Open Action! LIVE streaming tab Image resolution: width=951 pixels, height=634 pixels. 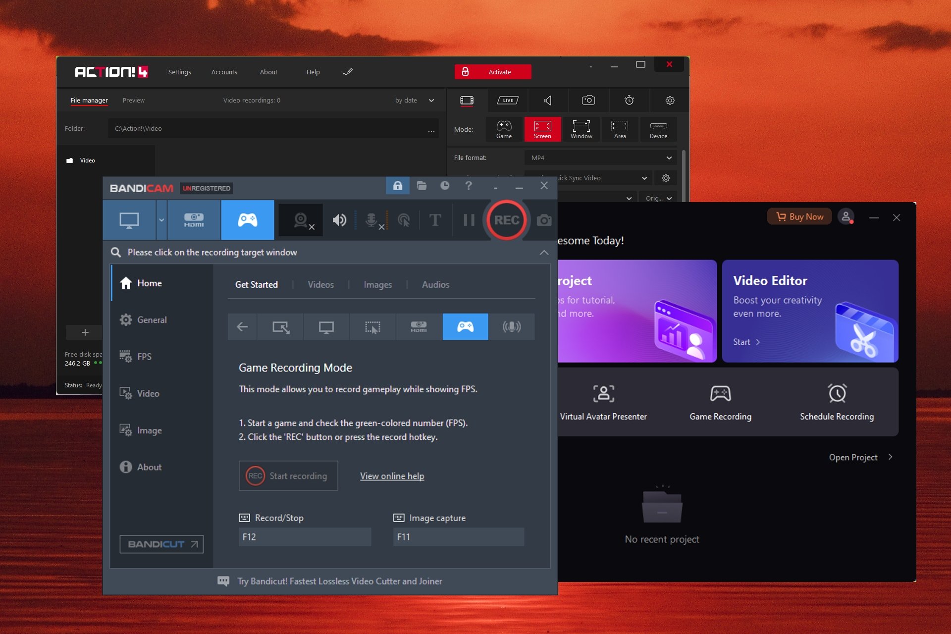click(508, 101)
